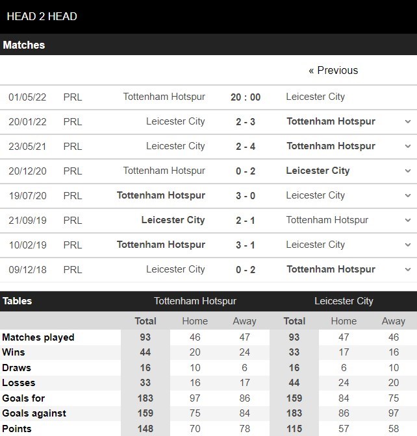Viewport: 417px width, 436px height.
Task: Open the 2 - 3 score result
Action: click(x=246, y=121)
